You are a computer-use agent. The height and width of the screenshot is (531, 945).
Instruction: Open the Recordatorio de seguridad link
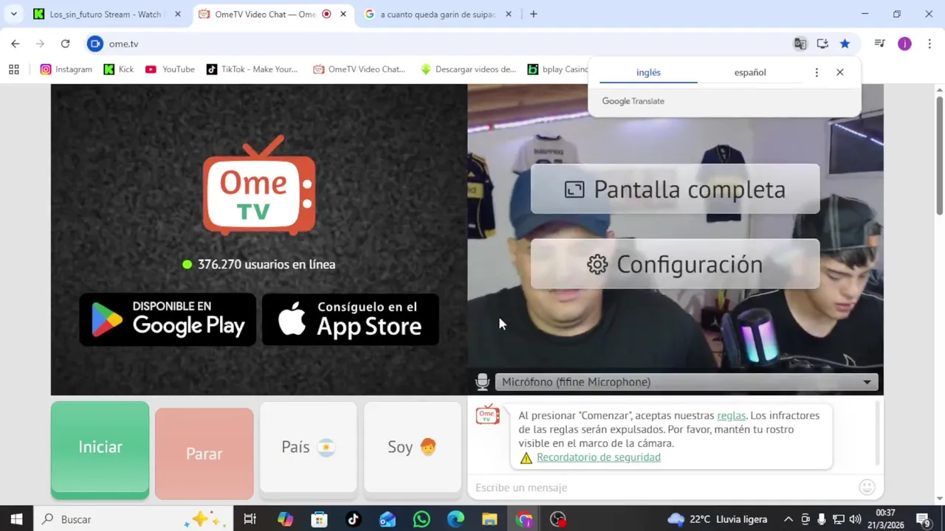tap(599, 457)
